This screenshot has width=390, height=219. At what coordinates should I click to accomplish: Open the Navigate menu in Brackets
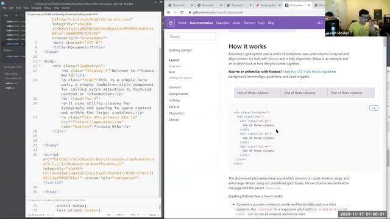tap(36, 8)
